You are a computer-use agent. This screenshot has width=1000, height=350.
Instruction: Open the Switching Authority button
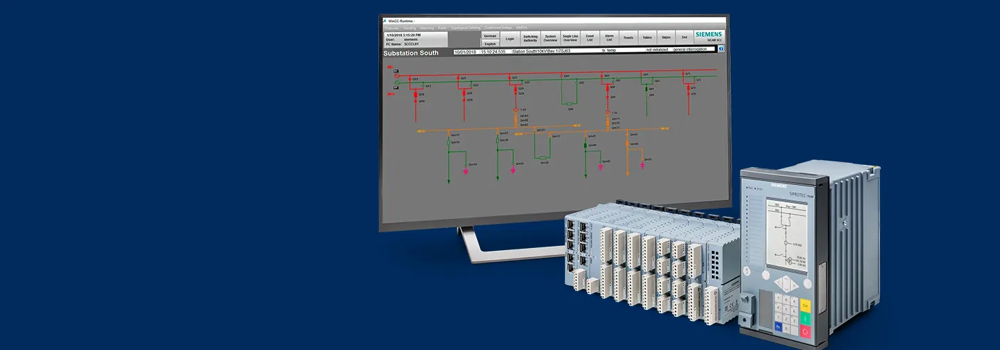(530, 39)
